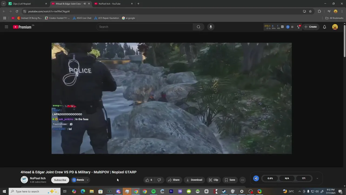Start voice search with microphone icon
Image resolution: width=346 pixels, height=195 pixels.
coord(211,27)
